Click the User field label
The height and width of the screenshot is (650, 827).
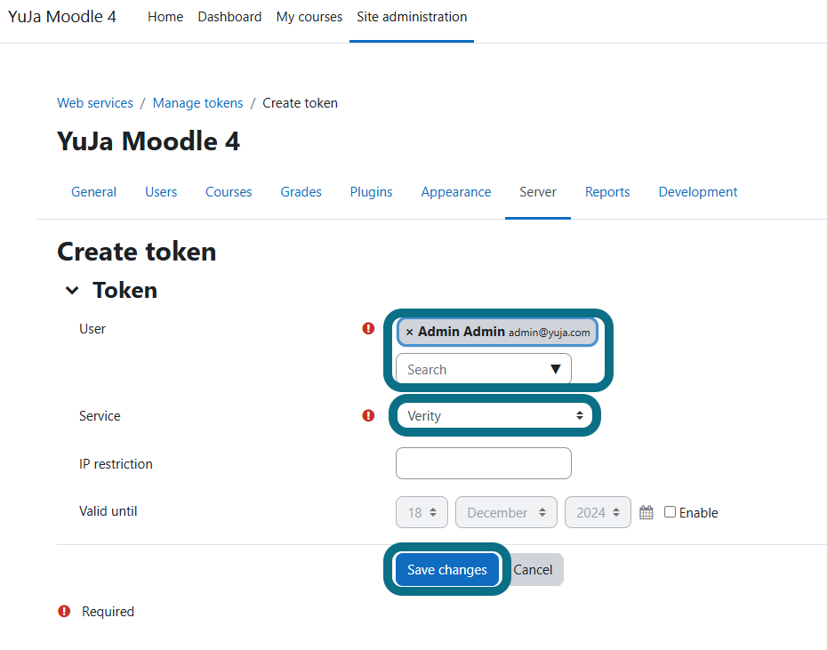(92, 329)
